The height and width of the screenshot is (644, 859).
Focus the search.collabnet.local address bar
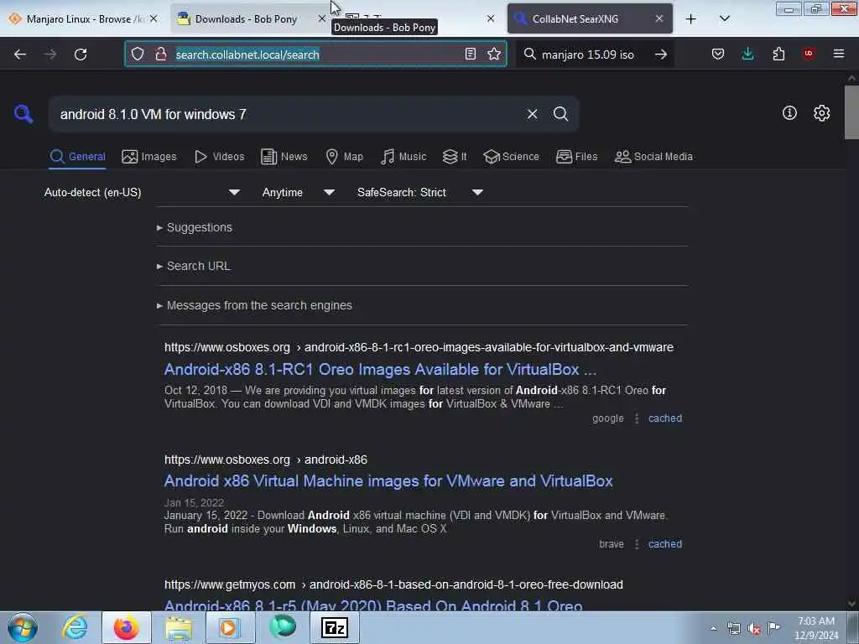315,55
